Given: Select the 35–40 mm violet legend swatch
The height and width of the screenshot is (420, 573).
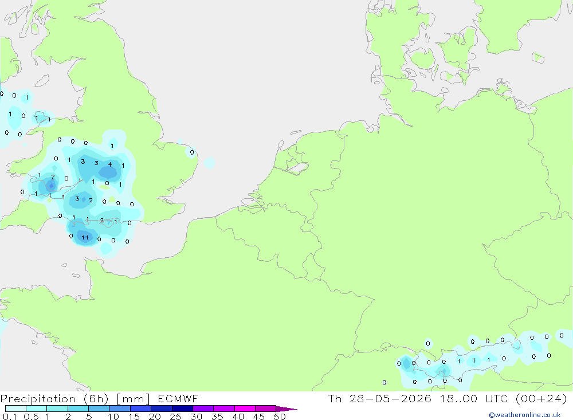Looking at the screenshot, I should [x=224, y=409].
